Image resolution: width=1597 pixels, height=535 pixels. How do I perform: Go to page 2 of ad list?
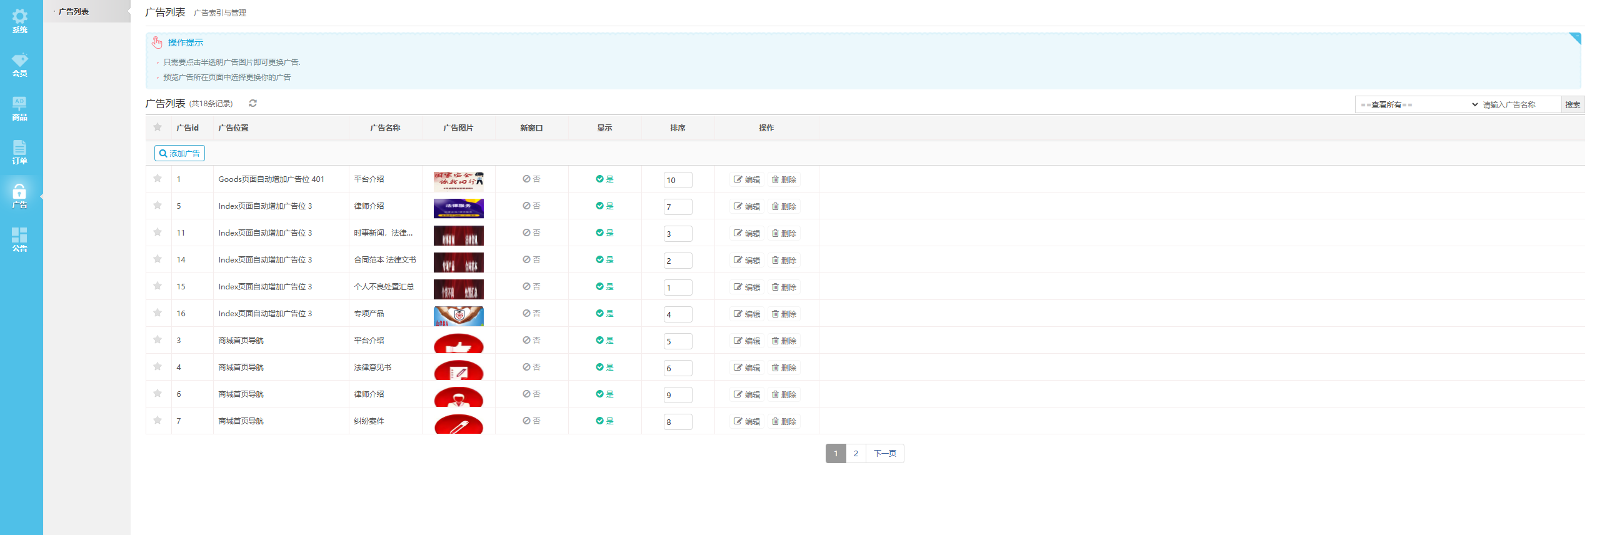point(856,454)
